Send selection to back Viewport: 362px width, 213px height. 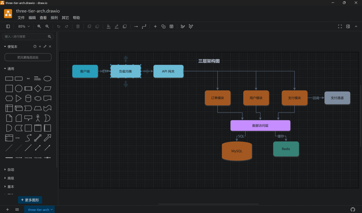coord(97,26)
